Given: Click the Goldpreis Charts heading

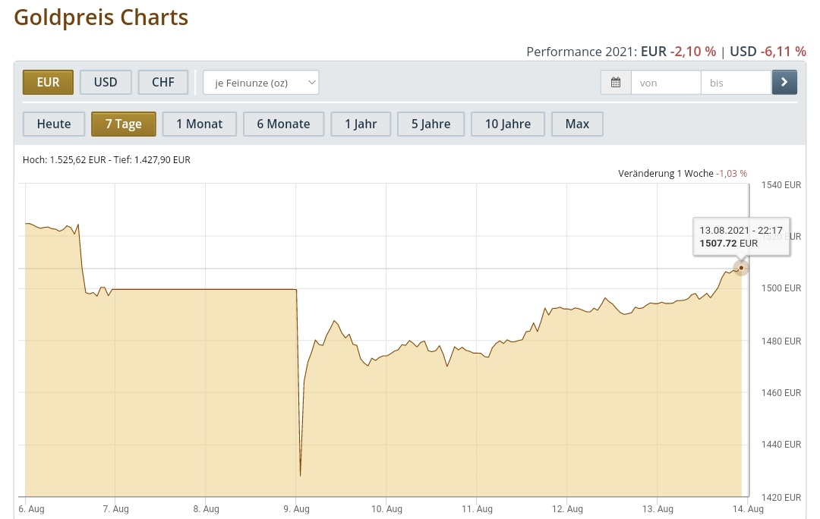Looking at the screenshot, I should (101, 17).
